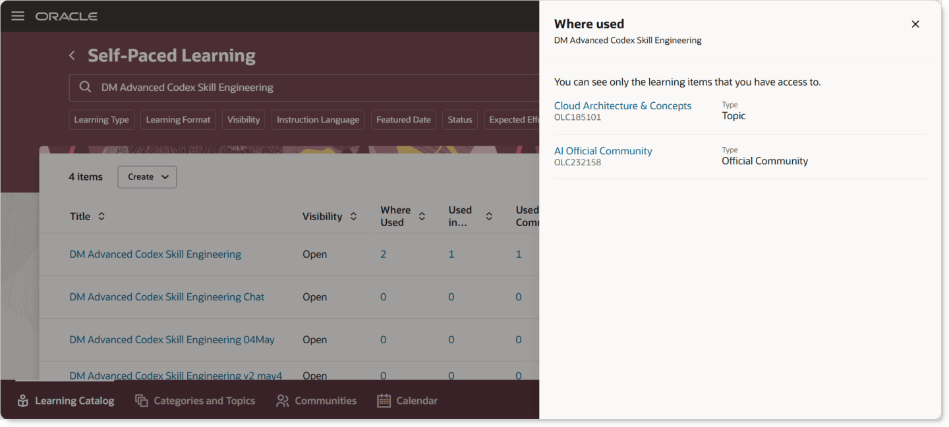Click Open visibility in the Chat row
This screenshot has height=427, width=949.
point(314,297)
